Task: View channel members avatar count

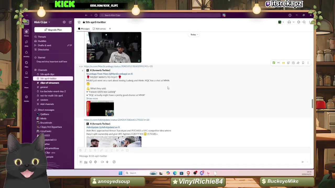Action: tap(281, 22)
